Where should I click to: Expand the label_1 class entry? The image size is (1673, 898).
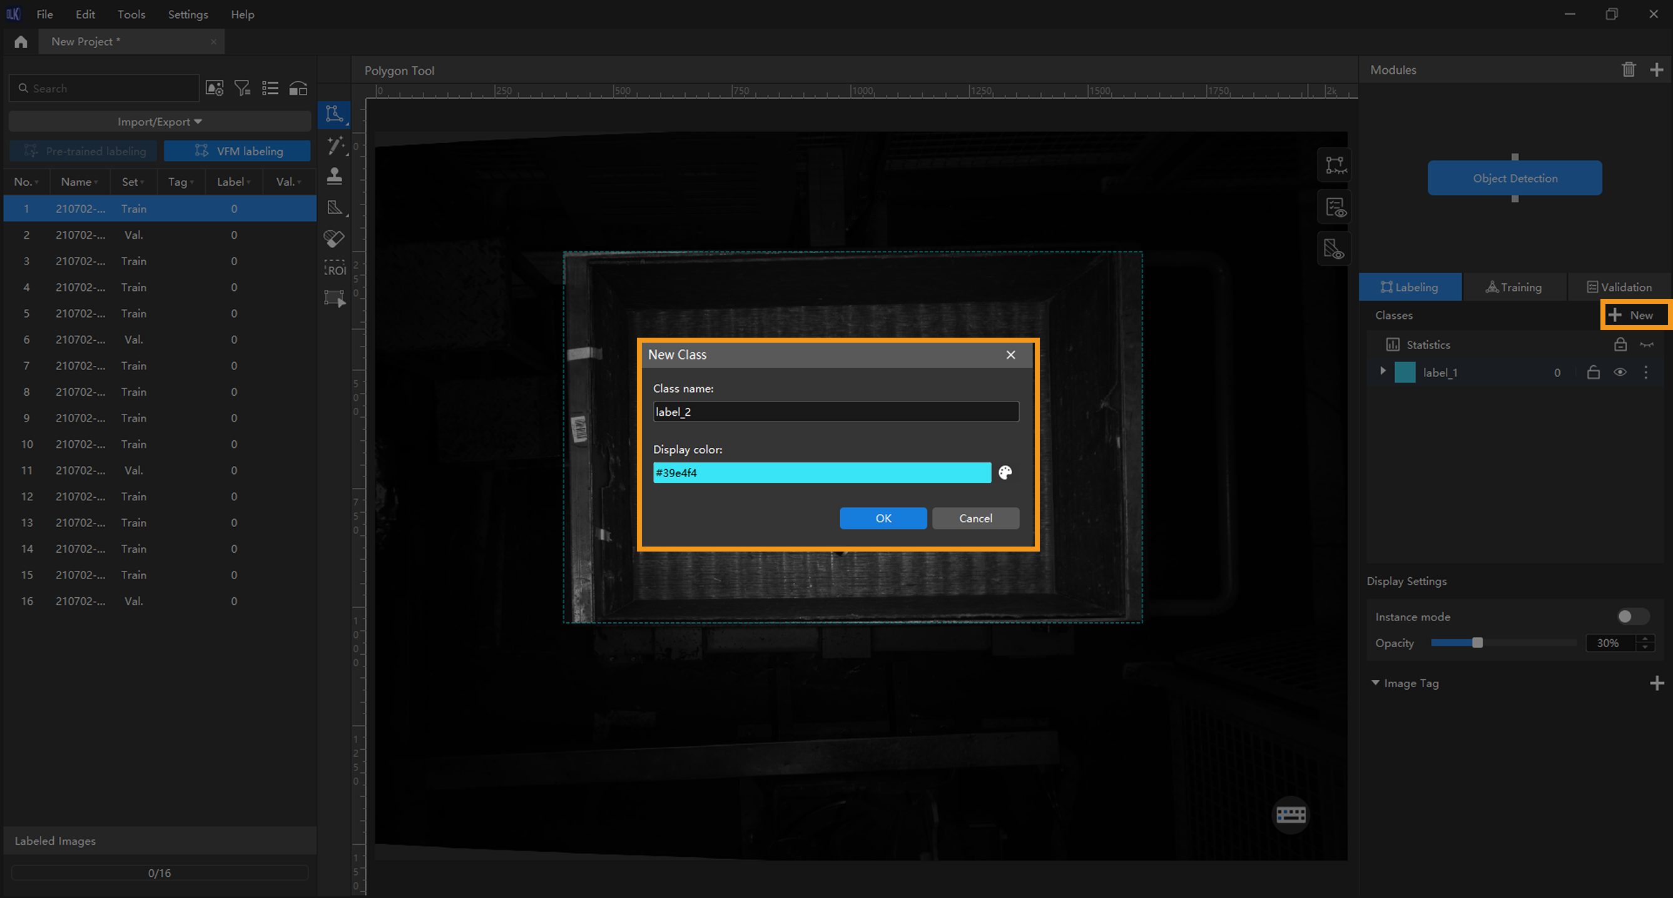pyautogui.click(x=1383, y=371)
